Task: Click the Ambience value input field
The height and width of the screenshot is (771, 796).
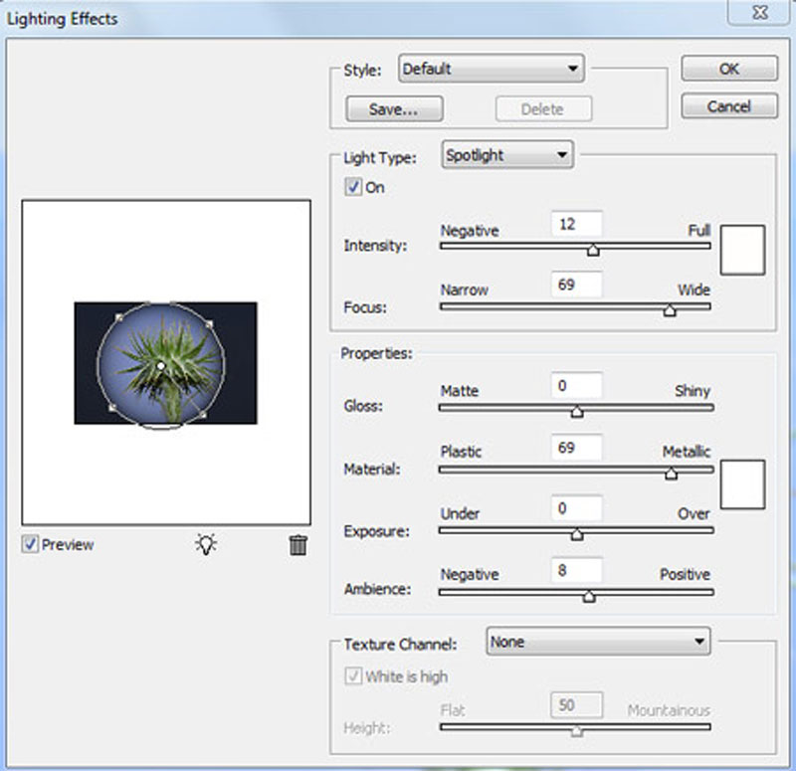Action: pyautogui.click(x=576, y=571)
